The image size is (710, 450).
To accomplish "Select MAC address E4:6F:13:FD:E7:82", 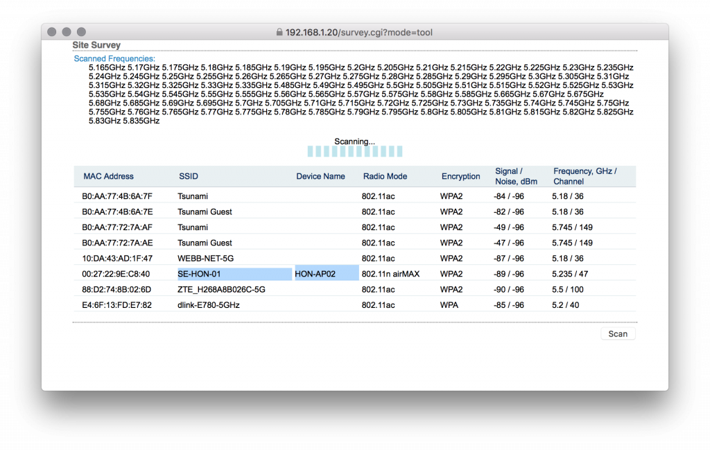I will (116, 304).
